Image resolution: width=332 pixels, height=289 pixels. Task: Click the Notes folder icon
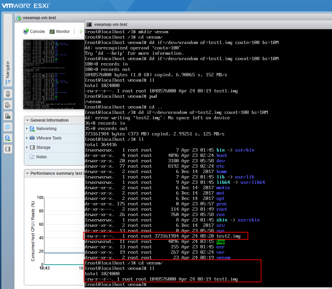[x=32, y=157]
